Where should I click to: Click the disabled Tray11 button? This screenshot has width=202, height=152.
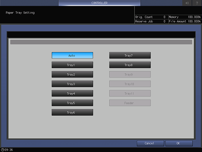pos(130,93)
